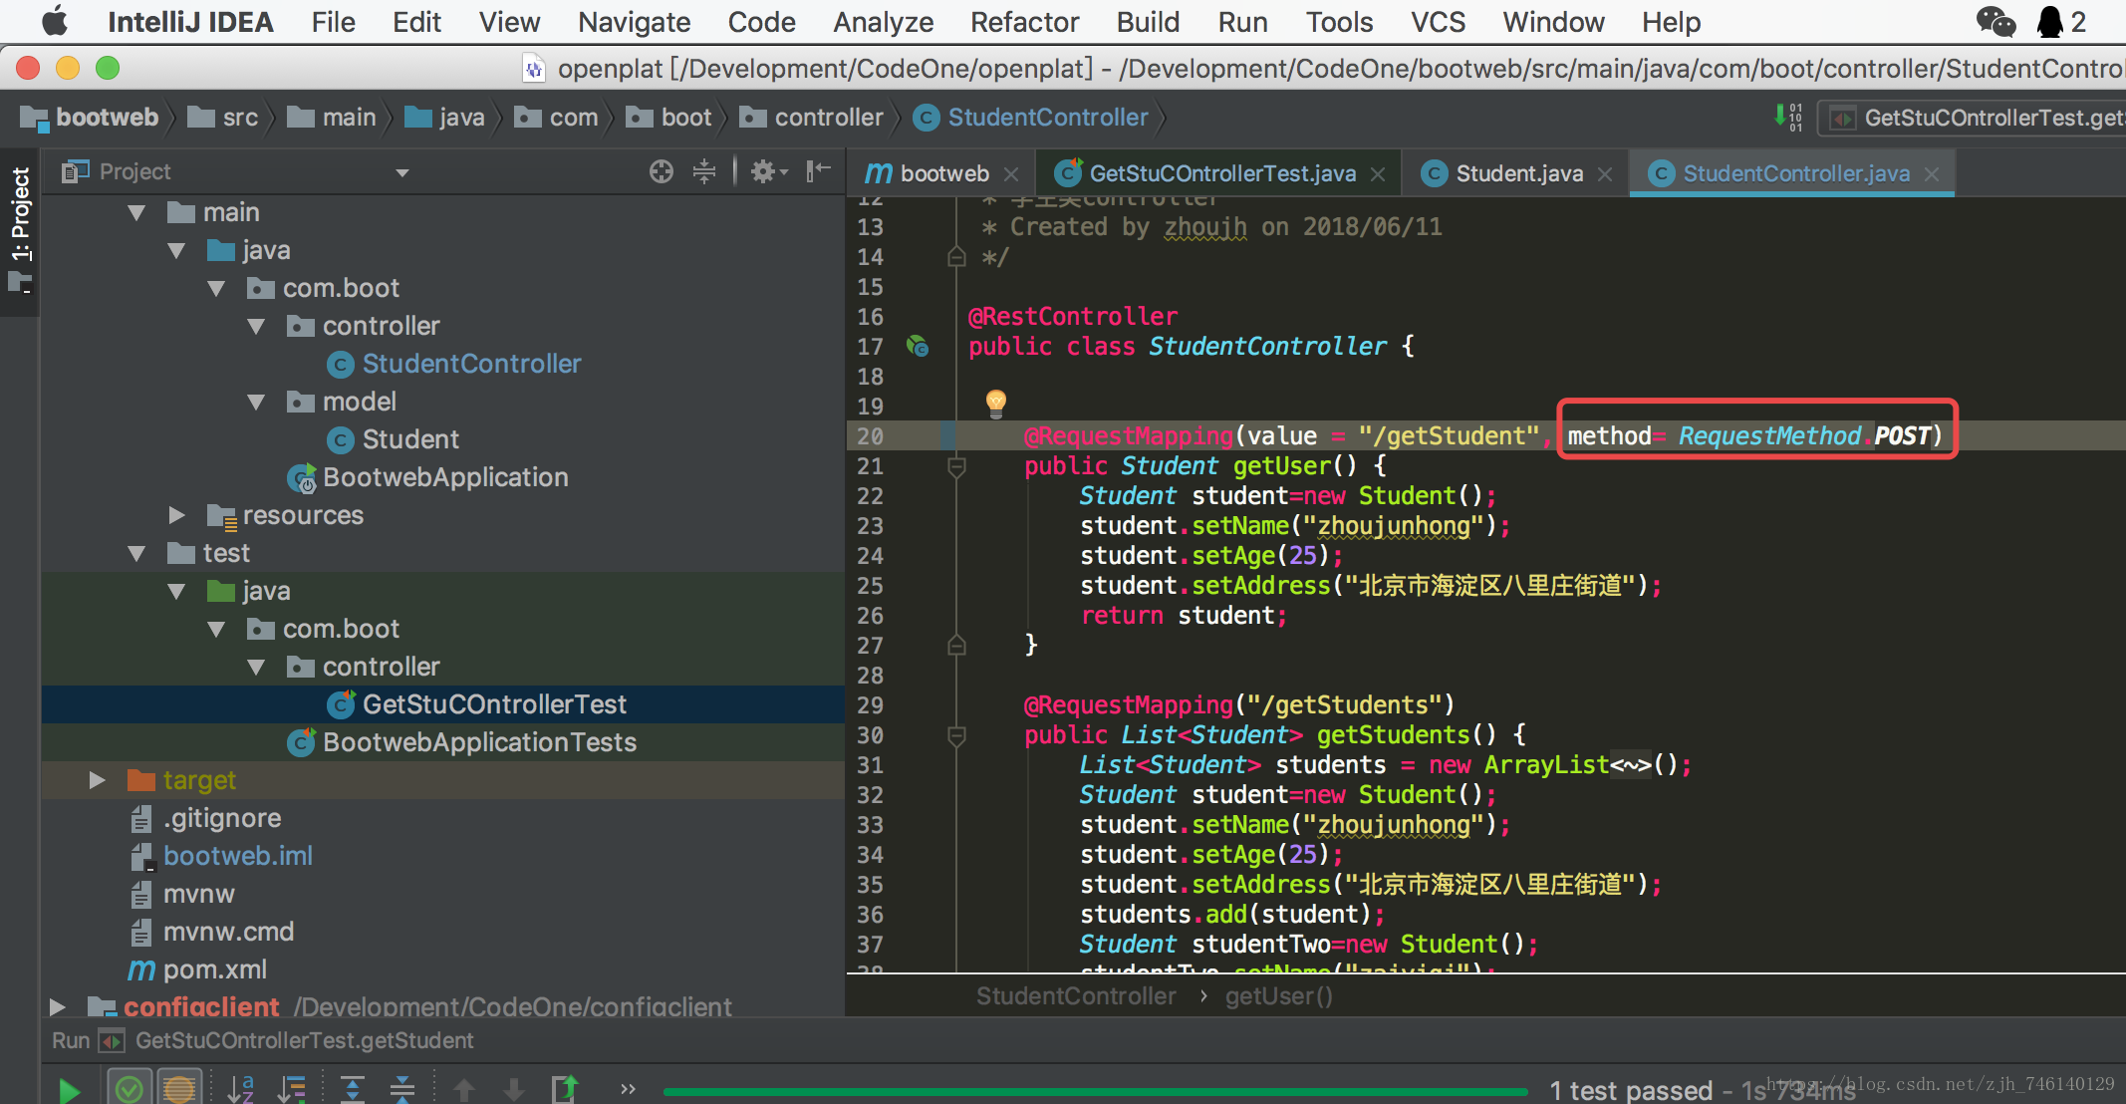Select BootwebApplicationTests in the tree

click(461, 742)
